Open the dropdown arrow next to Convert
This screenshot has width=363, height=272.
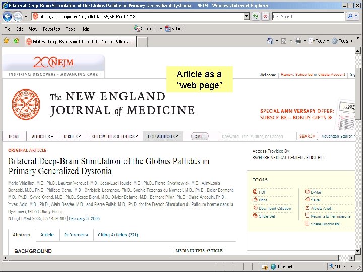tap(161, 29)
